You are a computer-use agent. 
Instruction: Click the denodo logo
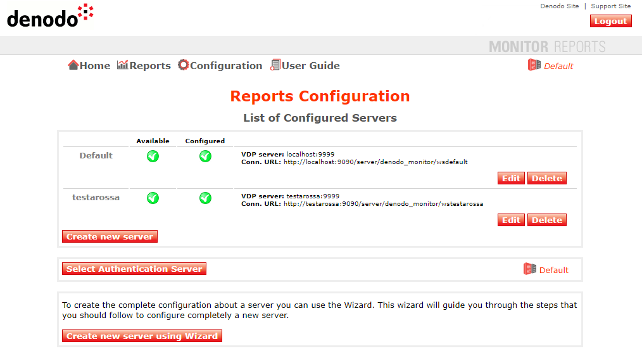(50, 16)
